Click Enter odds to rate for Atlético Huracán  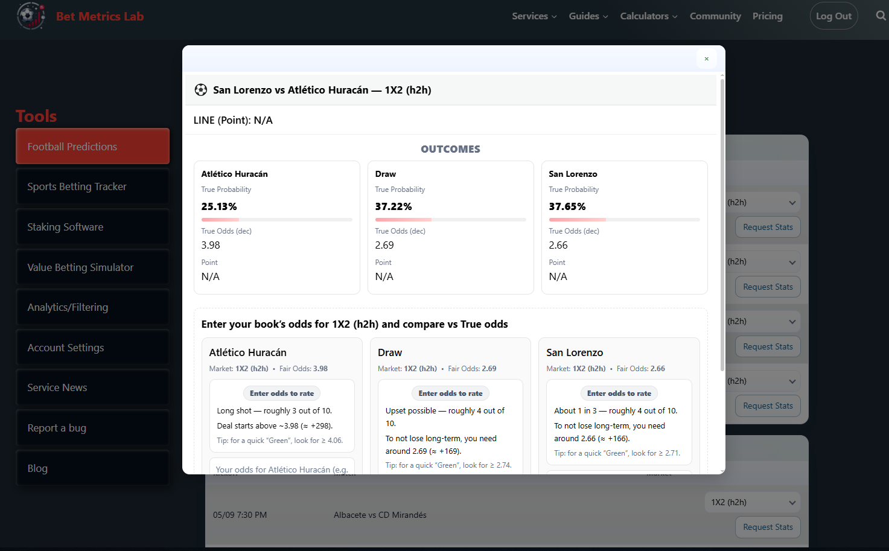point(282,393)
